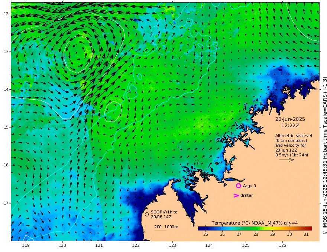
Task: Click the 'SOOP @1h to' legend text
Action: tap(164, 212)
